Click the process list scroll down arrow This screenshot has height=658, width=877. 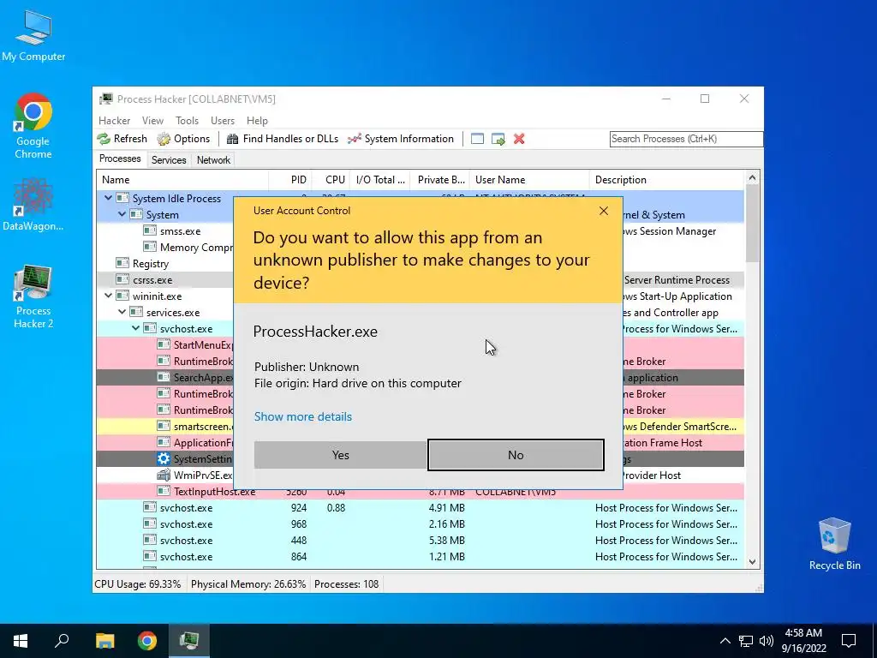click(x=752, y=562)
